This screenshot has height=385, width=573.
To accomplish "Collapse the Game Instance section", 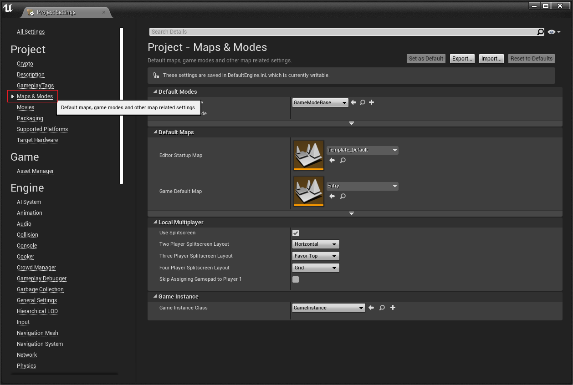I will 155,297.
